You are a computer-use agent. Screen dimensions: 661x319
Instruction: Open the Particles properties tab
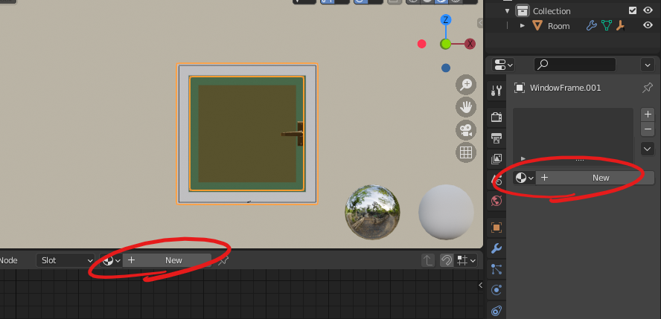[x=496, y=269]
